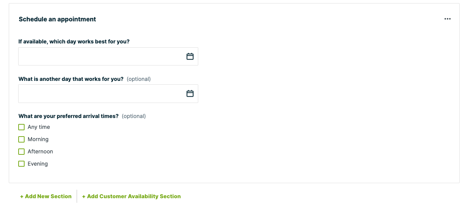Open the calendar picker for the second date question

tap(190, 93)
